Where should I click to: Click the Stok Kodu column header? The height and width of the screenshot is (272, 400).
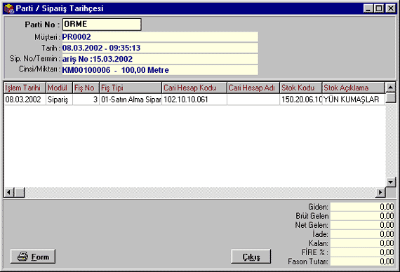point(301,88)
